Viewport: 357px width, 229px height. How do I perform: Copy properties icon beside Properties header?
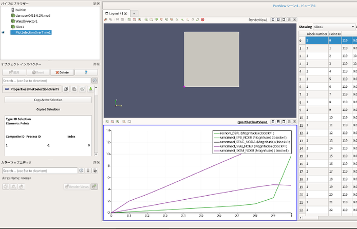pyautogui.click(x=66, y=89)
